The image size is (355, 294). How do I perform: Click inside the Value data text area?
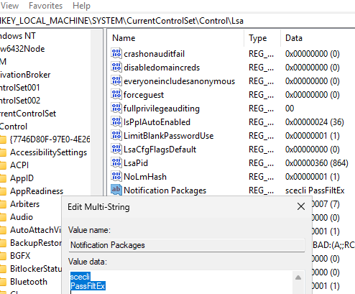tap(181, 282)
